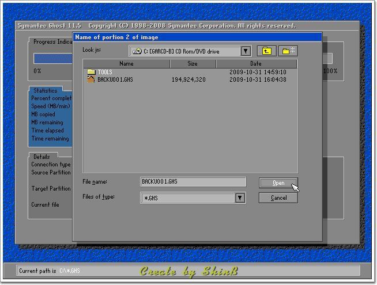Cancel the image portion dialog
Image resolution: width=377 pixels, height=285 pixels.
(x=278, y=198)
